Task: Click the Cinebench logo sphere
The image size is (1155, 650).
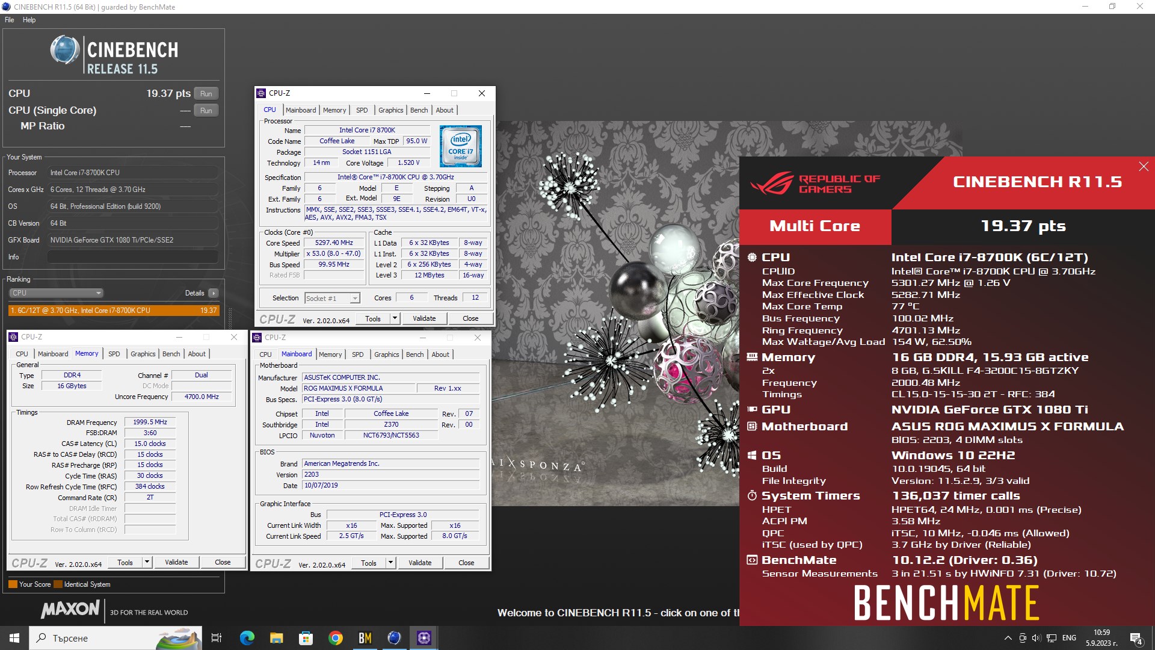Action: point(64,50)
